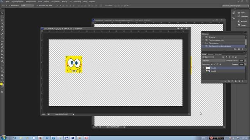This screenshot has width=250, height=140.
Task: Expand front document status bar arrow
Action: [73, 114]
